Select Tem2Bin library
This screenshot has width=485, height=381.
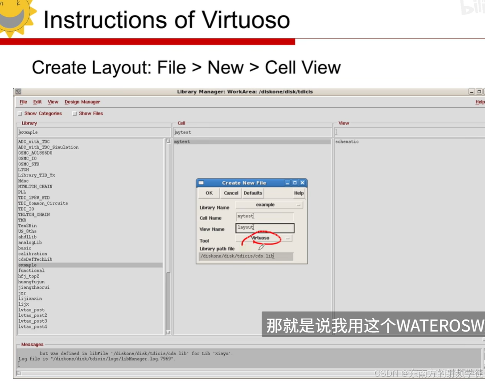pyautogui.click(x=27, y=225)
